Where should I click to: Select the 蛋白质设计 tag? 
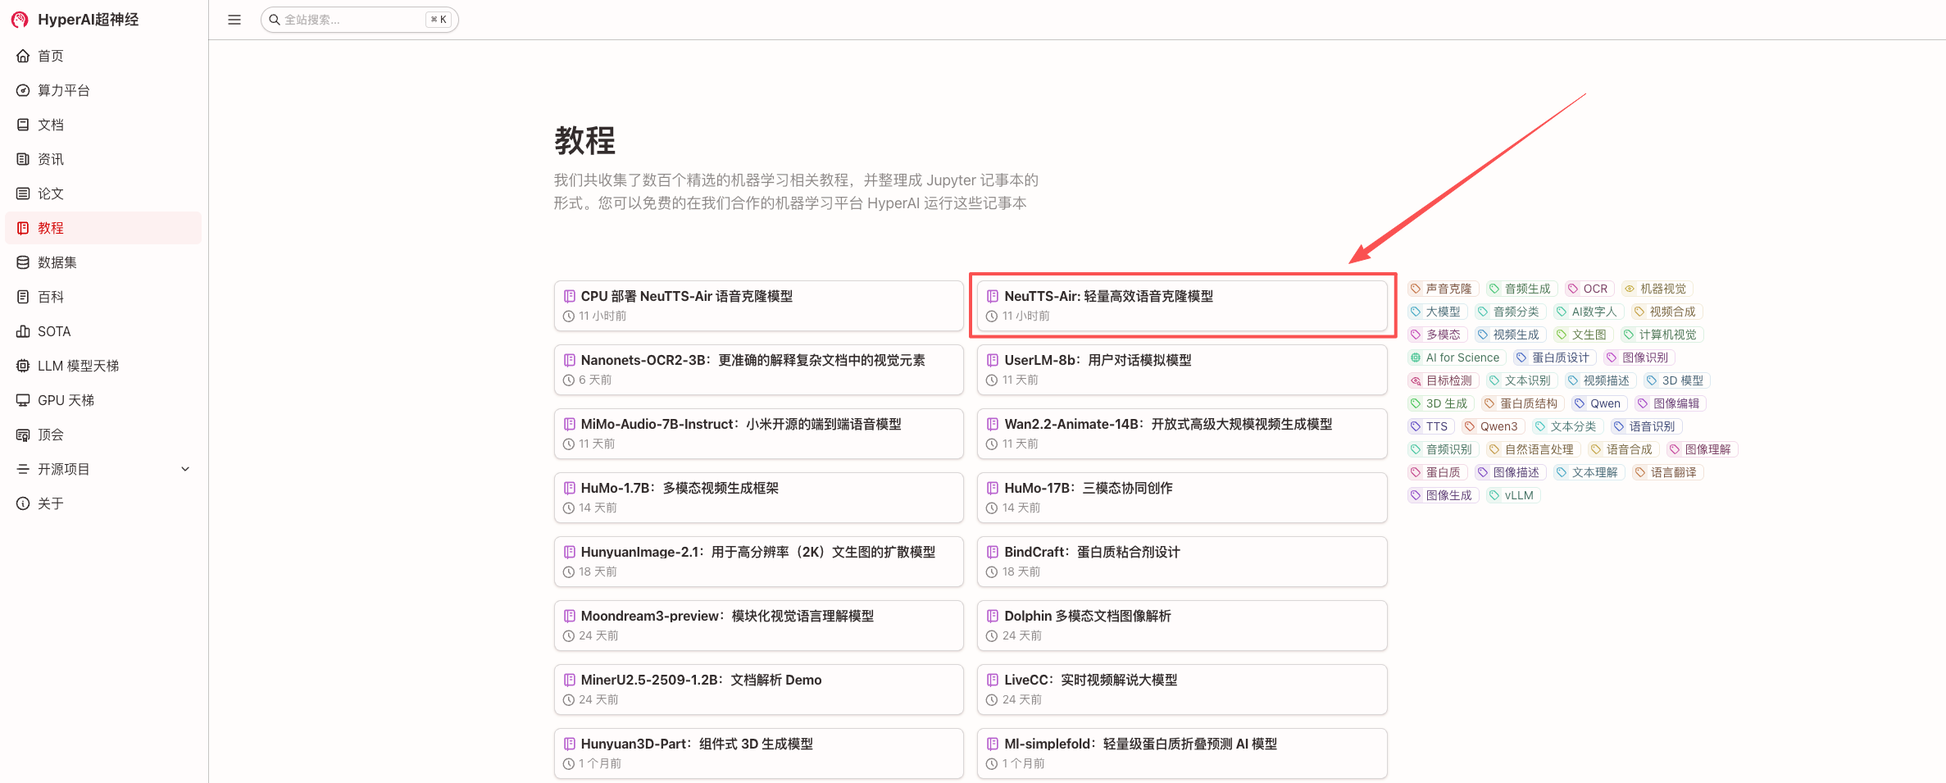click(1554, 357)
